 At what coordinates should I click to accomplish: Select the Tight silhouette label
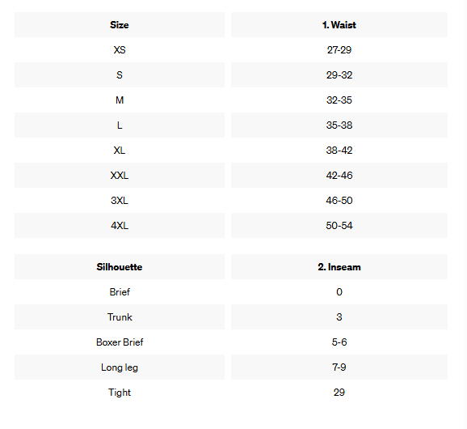[120, 392]
